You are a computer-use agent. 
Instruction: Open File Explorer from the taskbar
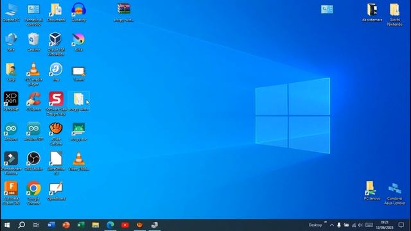tap(96, 225)
